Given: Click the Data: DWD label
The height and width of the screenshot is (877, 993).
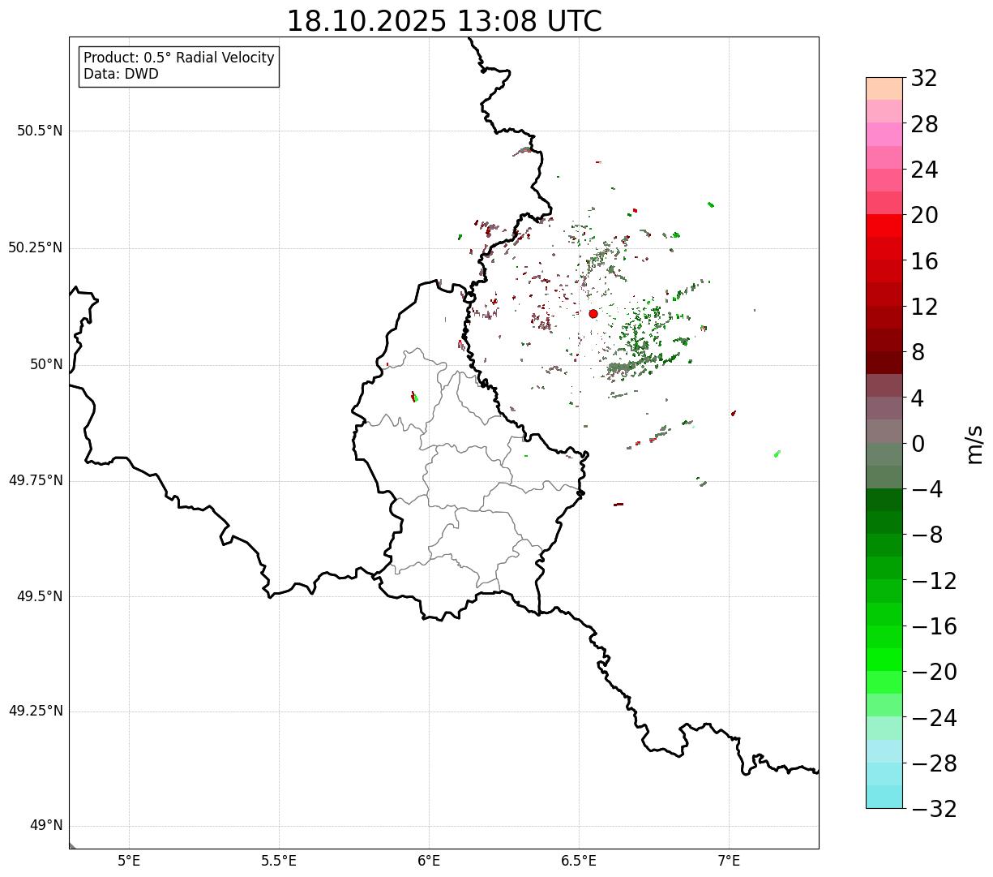Looking at the screenshot, I should (122, 74).
